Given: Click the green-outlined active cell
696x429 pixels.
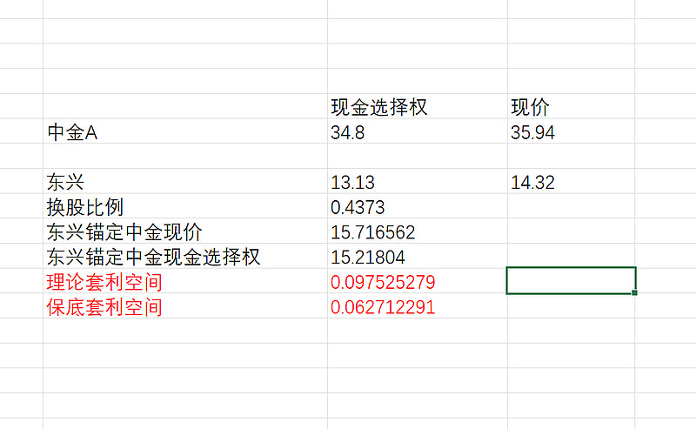Looking at the screenshot, I should coord(572,280).
